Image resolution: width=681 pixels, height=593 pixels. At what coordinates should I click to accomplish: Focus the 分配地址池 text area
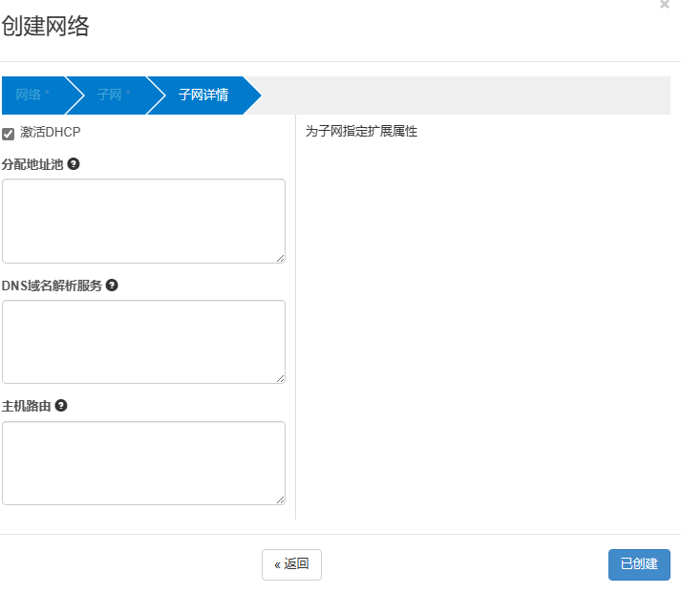pyautogui.click(x=143, y=220)
